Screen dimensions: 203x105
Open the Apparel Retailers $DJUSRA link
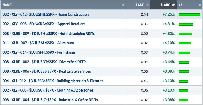click(44, 24)
